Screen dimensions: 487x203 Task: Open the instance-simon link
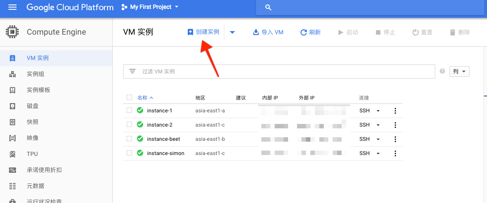tap(165, 153)
